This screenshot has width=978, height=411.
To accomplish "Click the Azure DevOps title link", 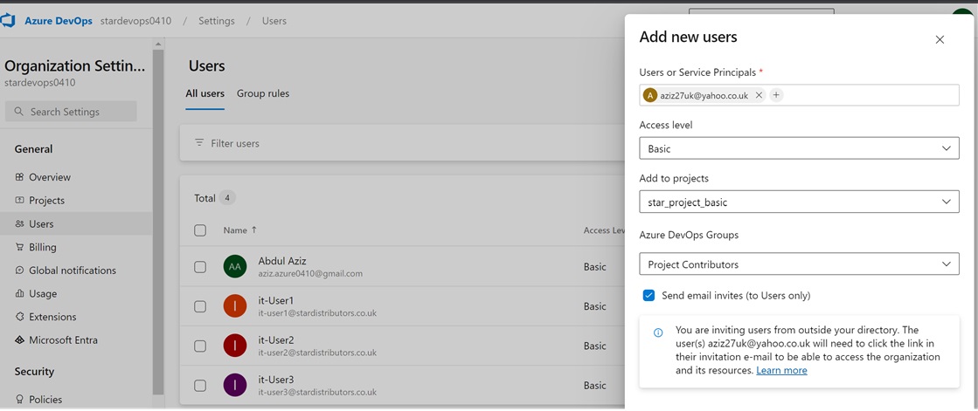I will (59, 21).
